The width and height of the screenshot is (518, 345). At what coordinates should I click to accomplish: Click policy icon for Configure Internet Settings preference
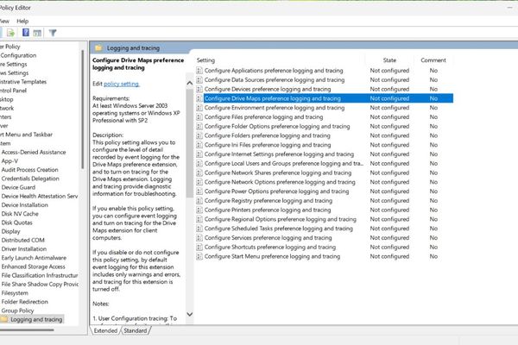(x=199, y=154)
